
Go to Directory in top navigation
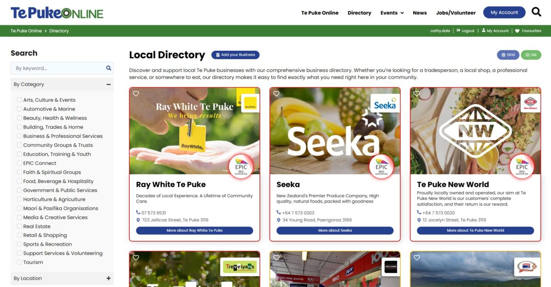tap(359, 13)
